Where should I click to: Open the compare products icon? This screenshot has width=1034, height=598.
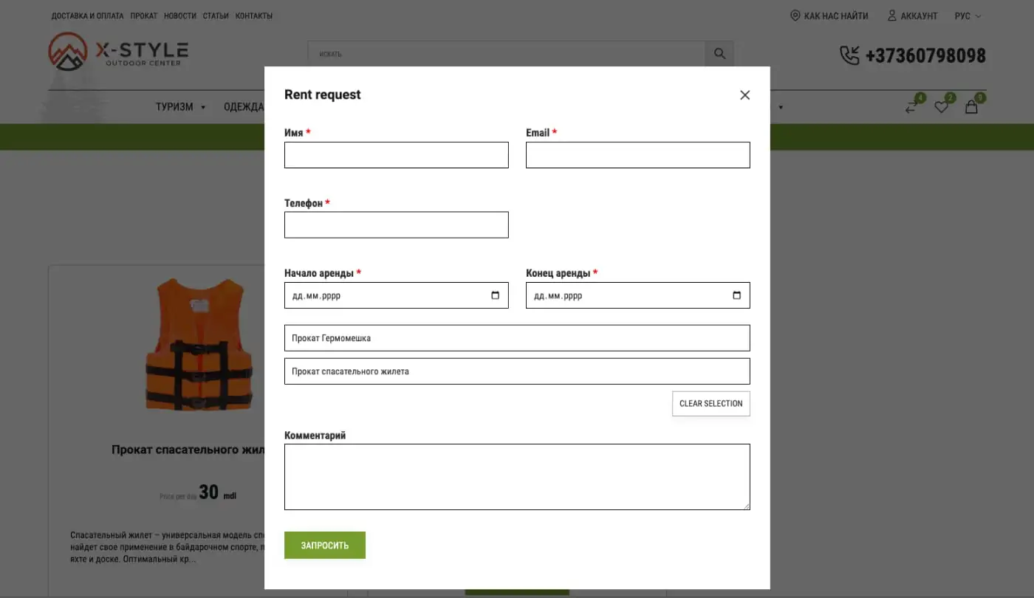pyautogui.click(x=911, y=107)
